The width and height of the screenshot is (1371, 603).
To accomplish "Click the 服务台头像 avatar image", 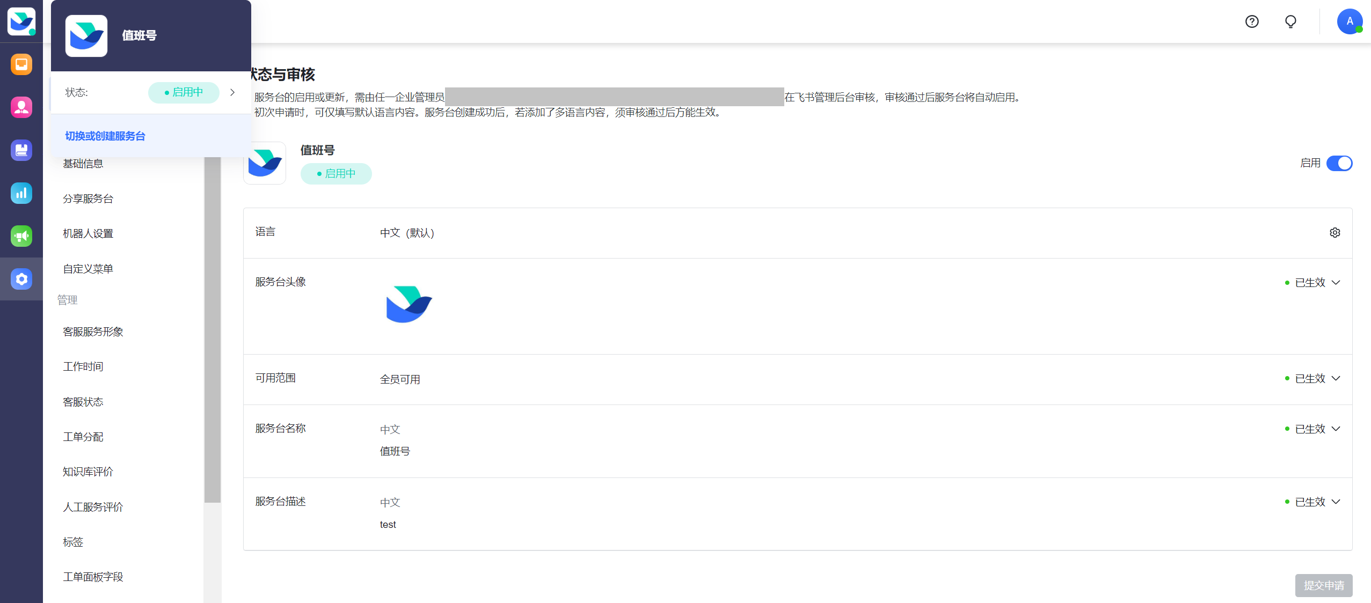I will 409,304.
